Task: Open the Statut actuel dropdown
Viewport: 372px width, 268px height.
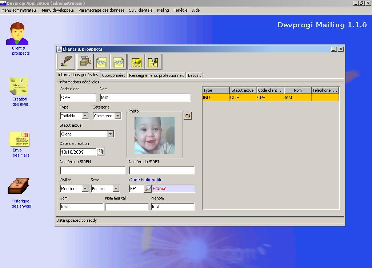Action: pyautogui.click(x=110, y=134)
